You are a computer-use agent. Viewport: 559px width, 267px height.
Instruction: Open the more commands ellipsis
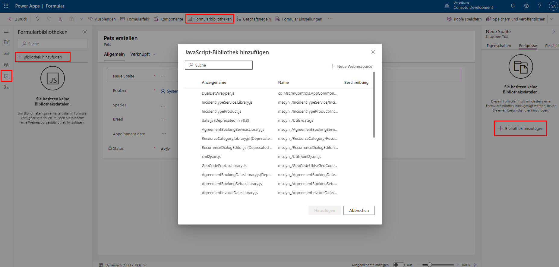330,19
